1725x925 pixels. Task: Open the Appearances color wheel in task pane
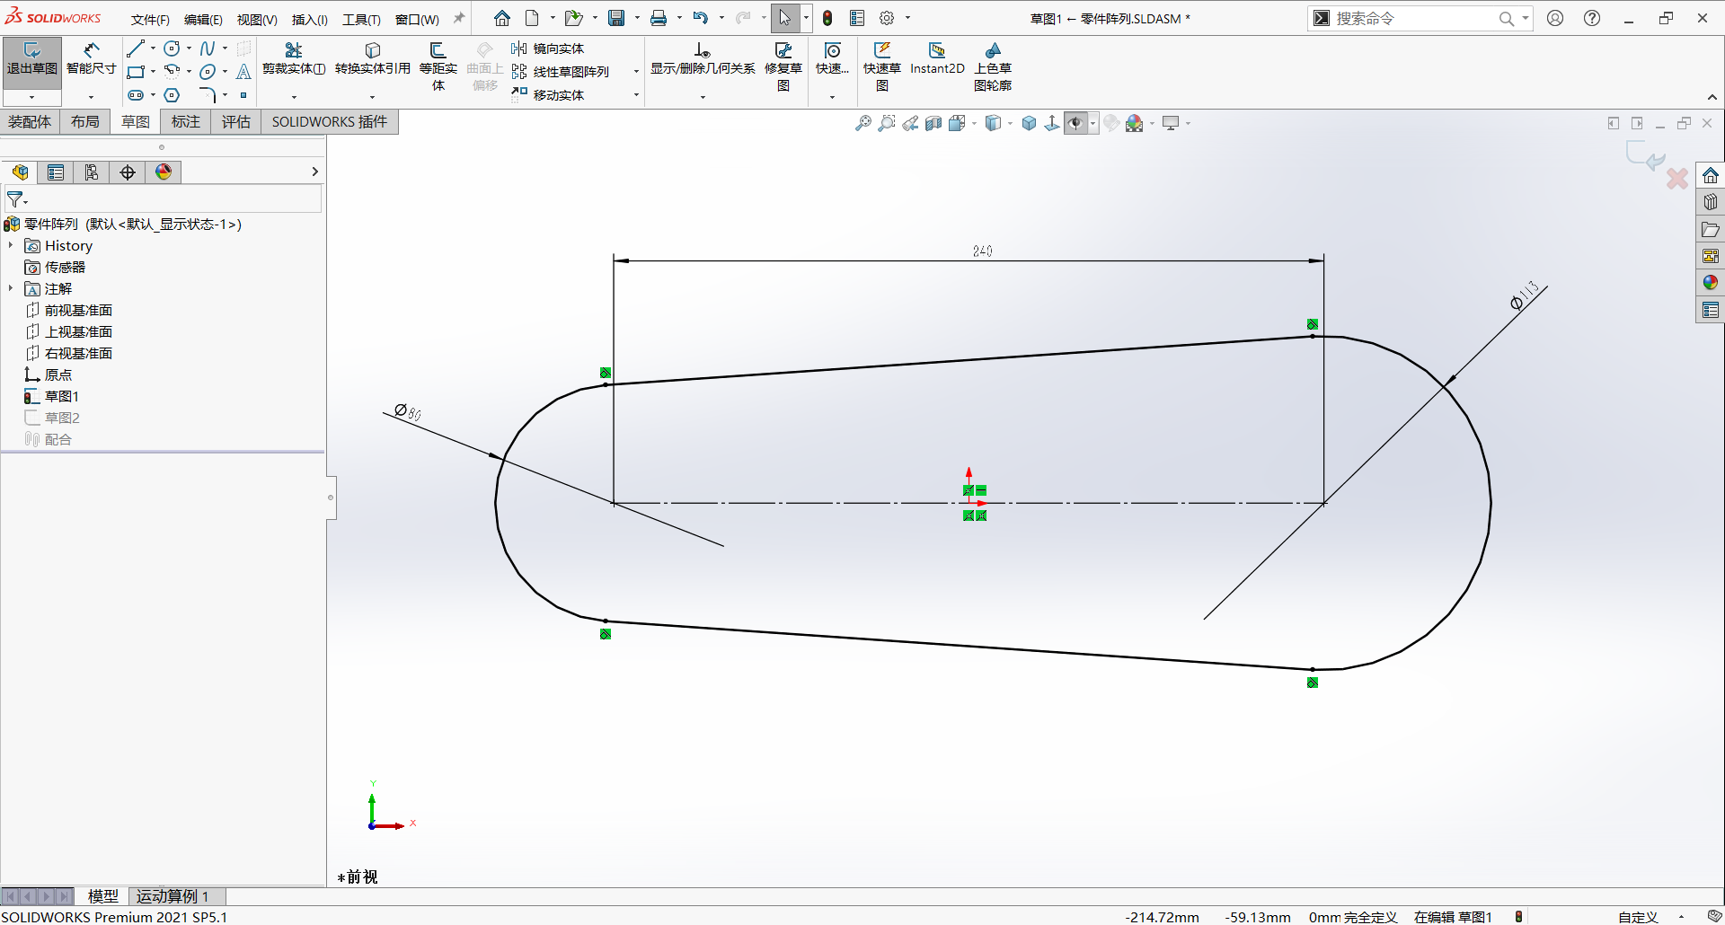1711,283
